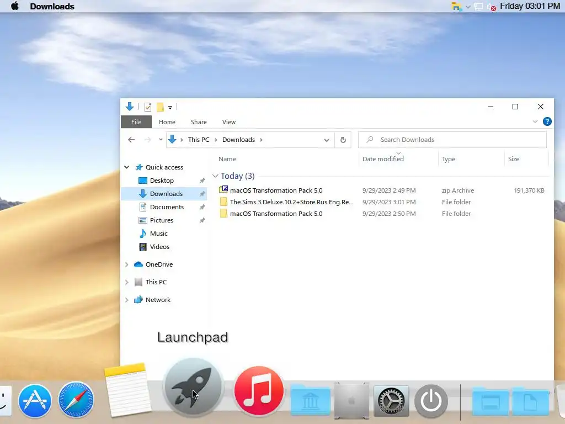Unpin Desktop via its pin icon
The height and width of the screenshot is (424, 565).
pyautogui.click(x=202, y=181)
